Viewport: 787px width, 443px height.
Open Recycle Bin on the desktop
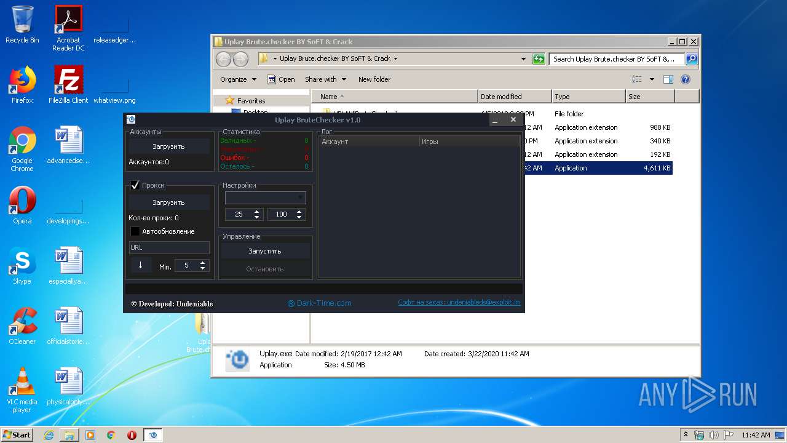(x=22, y=25)
